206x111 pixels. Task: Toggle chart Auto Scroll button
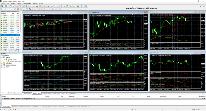(x=71, y=6)
